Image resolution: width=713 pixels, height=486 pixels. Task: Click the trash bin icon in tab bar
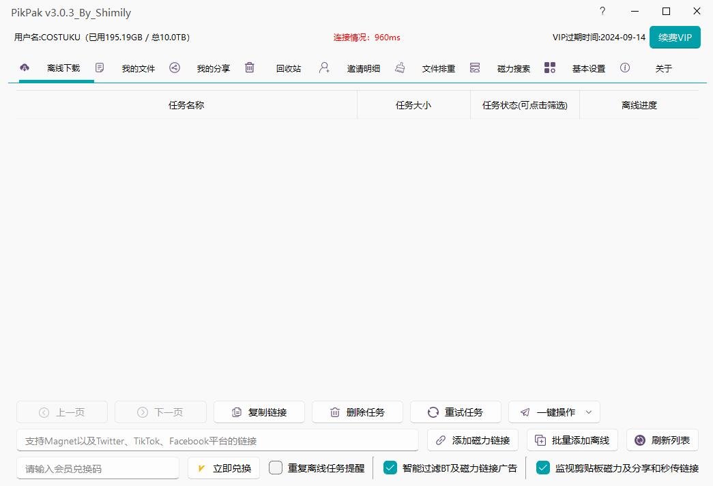point(250,68)
